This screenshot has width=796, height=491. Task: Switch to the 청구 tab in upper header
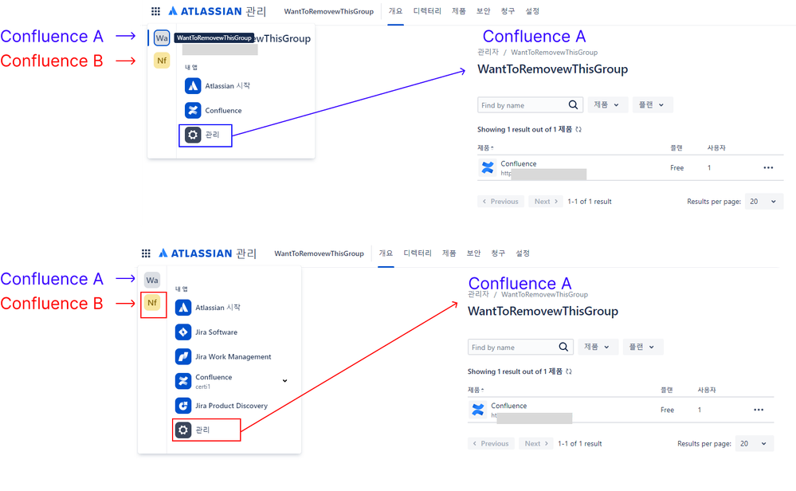click(x=508, y=11)
